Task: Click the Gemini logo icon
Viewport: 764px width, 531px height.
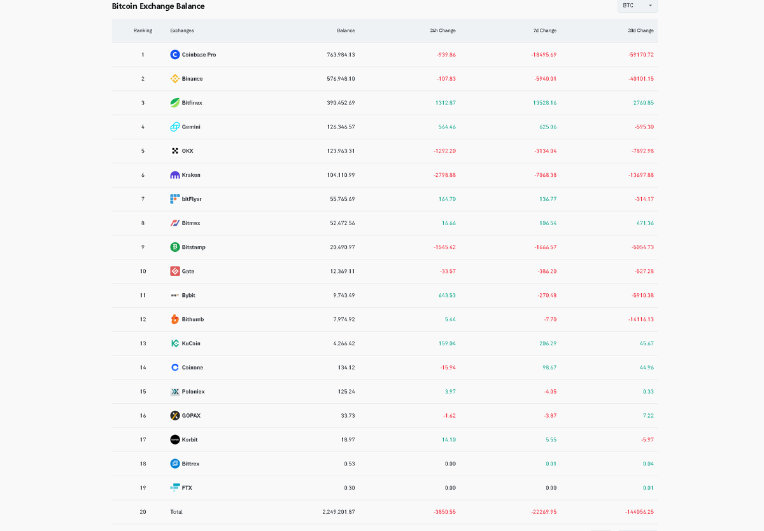Action: click(175, 127)
